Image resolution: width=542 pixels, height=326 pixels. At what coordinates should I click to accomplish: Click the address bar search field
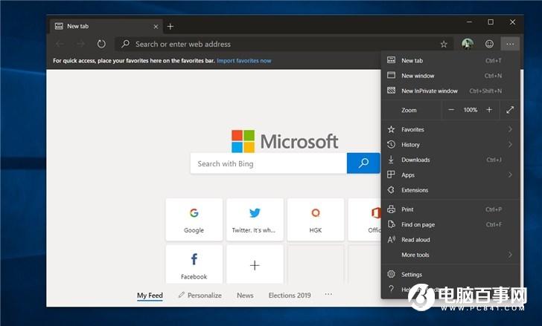point(284,44)
